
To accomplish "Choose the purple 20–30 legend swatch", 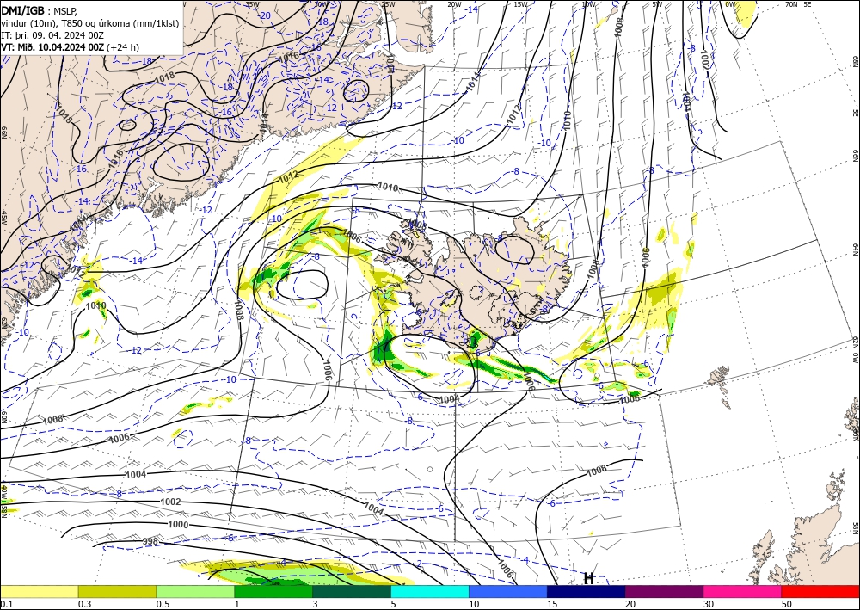I will (x=664, y=591).
